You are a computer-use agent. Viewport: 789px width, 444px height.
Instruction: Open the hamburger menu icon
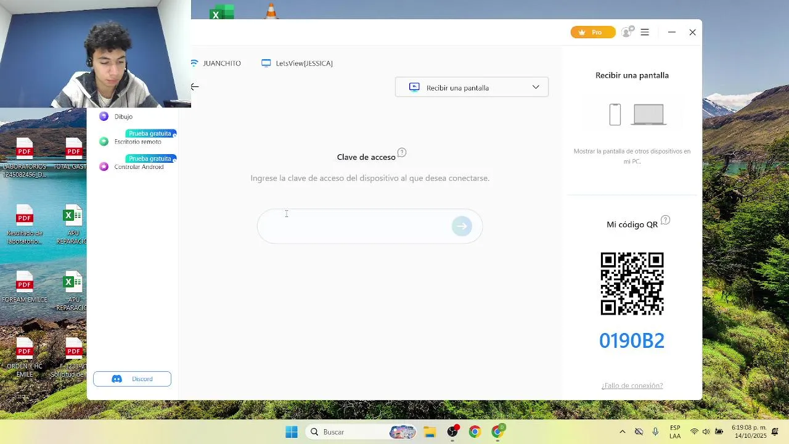coord(645,32)
